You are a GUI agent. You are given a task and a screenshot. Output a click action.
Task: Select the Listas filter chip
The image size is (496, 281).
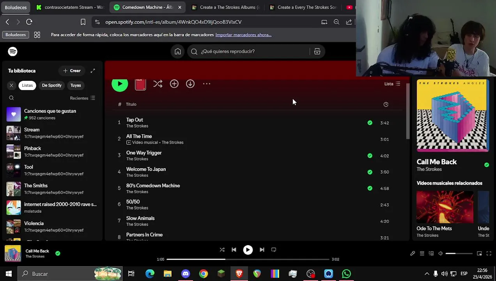click(27, 85)
